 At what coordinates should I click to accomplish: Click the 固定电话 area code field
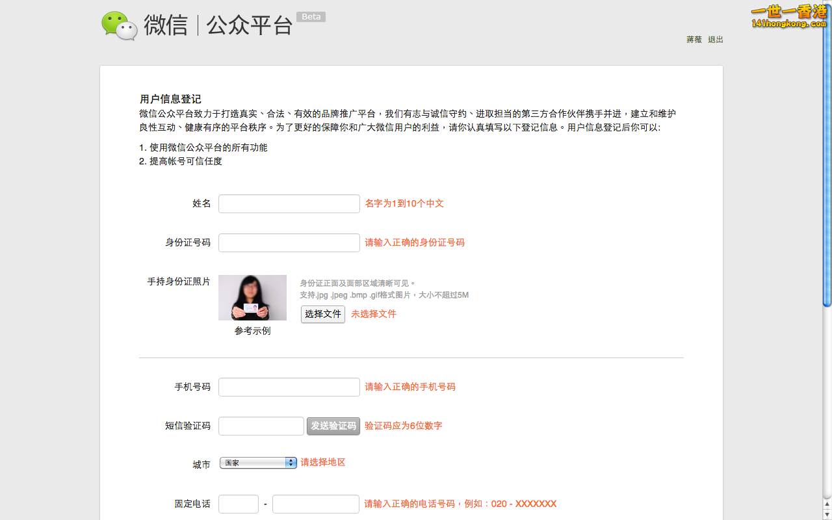click(239, 504)
